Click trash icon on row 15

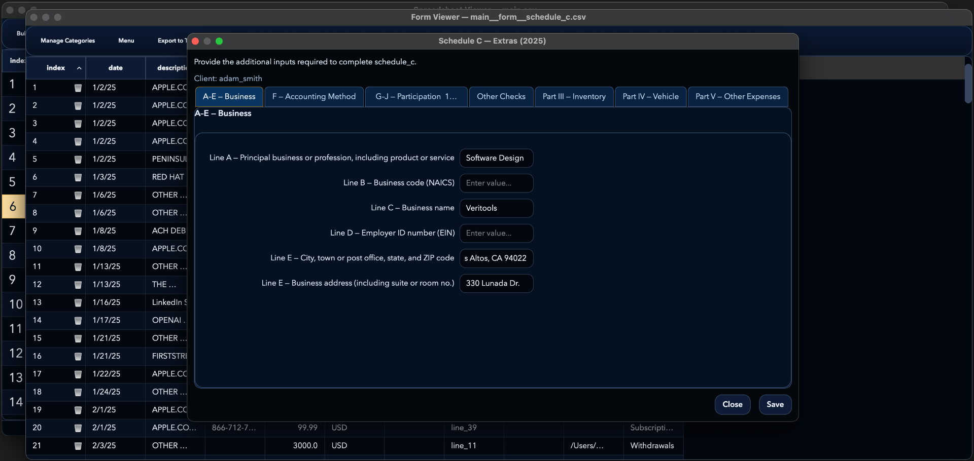point(78,338)
